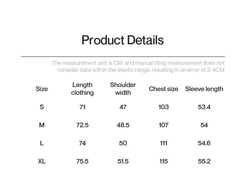Select the 53.4 sleeve length value
Viewport: 246px width, 170px height.
point(204,107)
